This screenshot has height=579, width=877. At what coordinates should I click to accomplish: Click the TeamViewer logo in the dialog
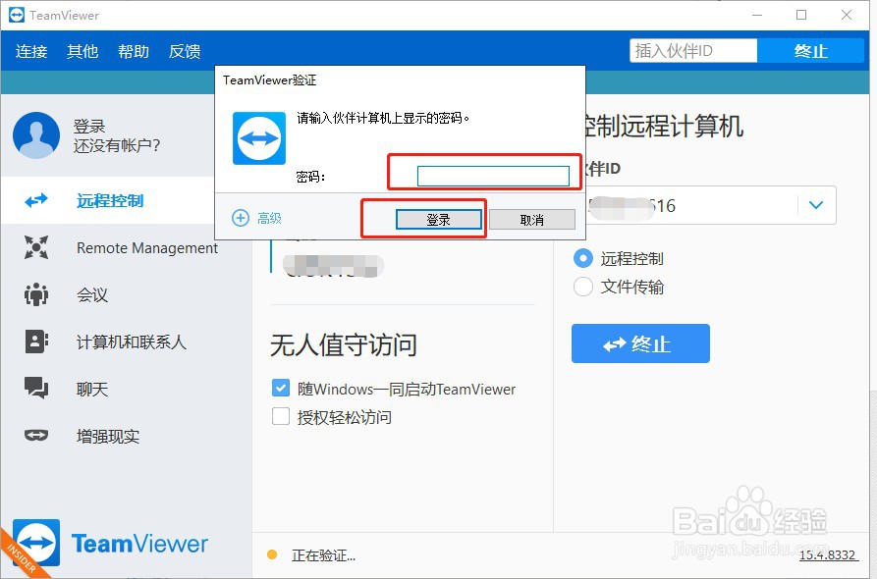coord(258,138)
